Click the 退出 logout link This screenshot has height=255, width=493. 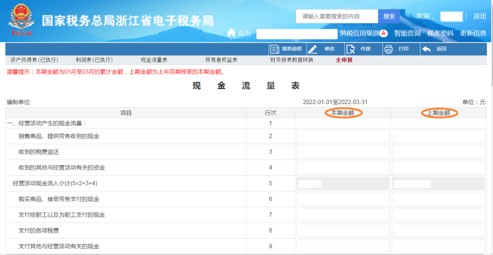(x=479, y=16)
